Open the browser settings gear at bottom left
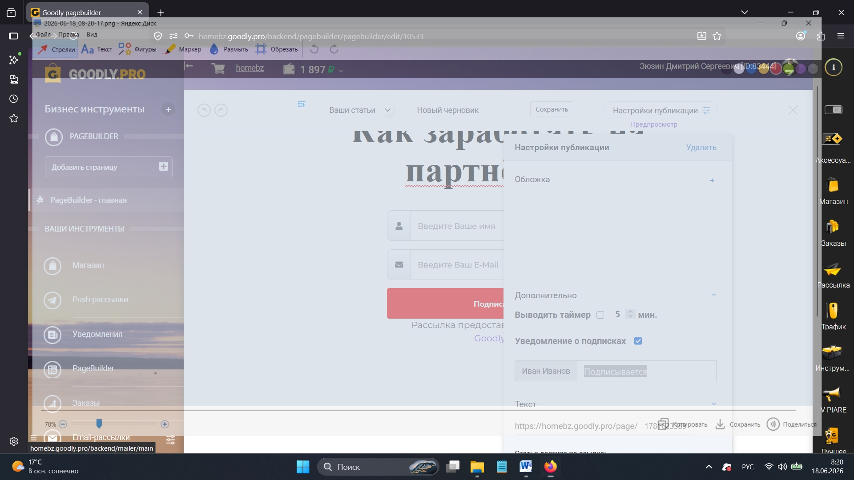854x480 pixels. [14, 441]
